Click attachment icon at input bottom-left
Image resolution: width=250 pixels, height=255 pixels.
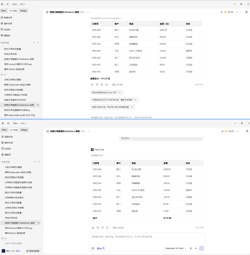tap(93, 248)
